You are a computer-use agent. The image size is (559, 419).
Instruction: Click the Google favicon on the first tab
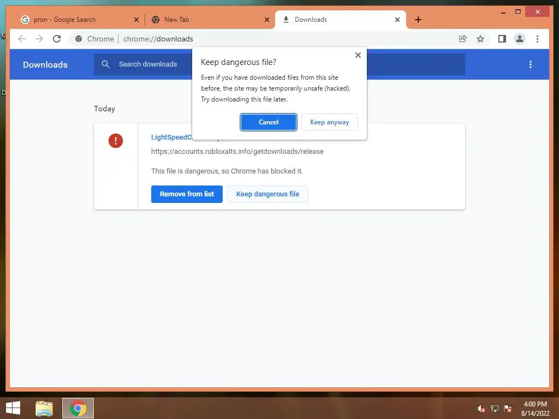(x=25, y=20)
